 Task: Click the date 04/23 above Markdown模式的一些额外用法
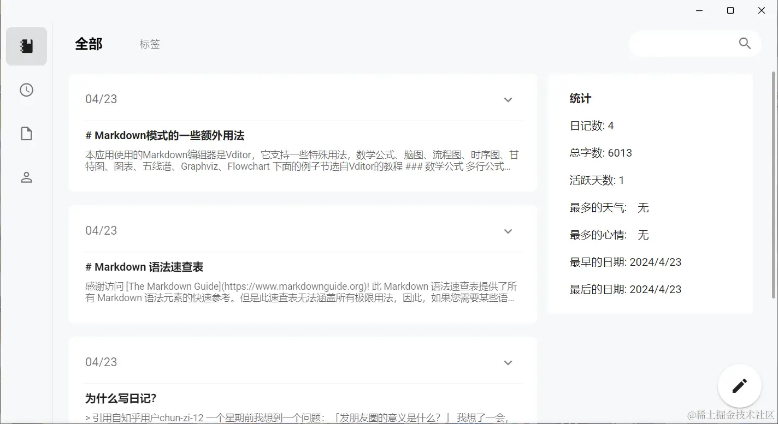point(101,99)
